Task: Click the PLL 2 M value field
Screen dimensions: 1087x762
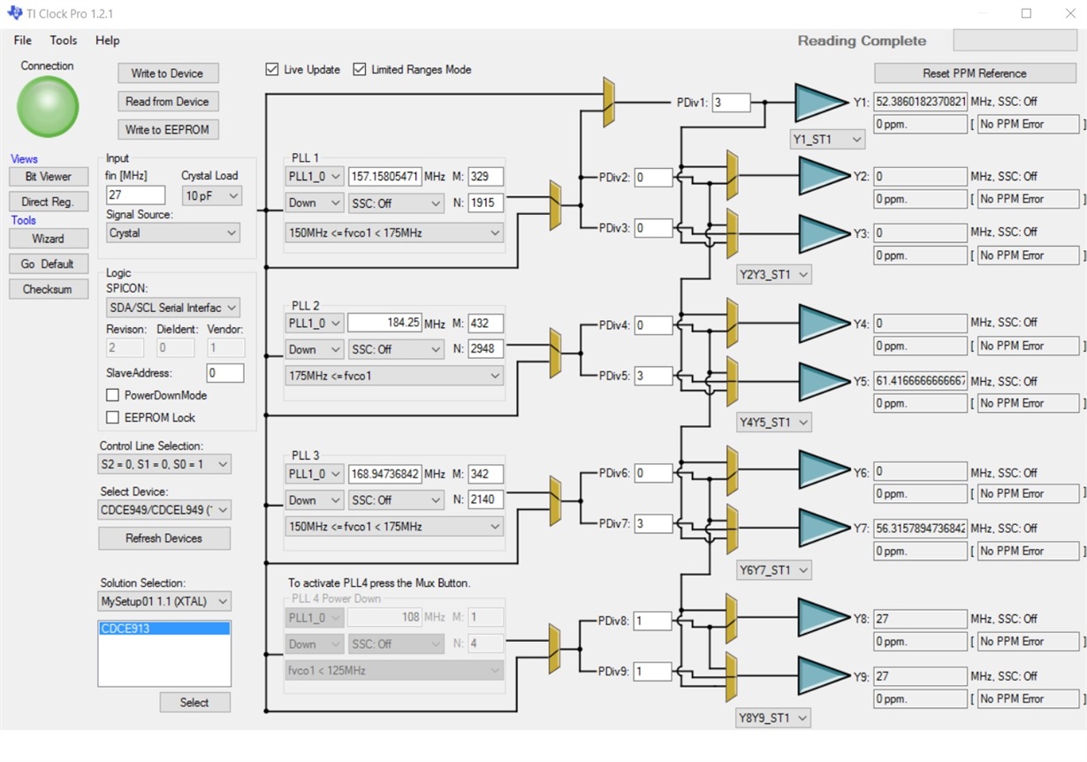Action: (x=486, y=324)
